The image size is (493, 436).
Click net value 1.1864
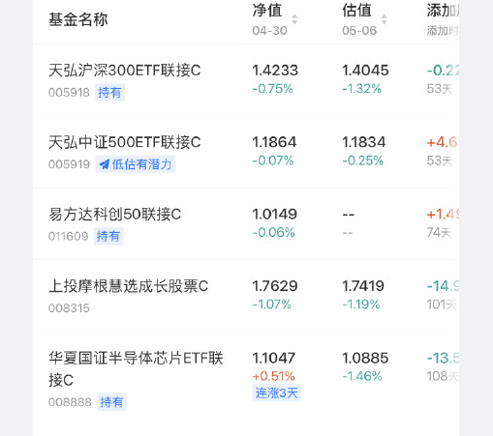pyautogui.click(x=274, y=142)
